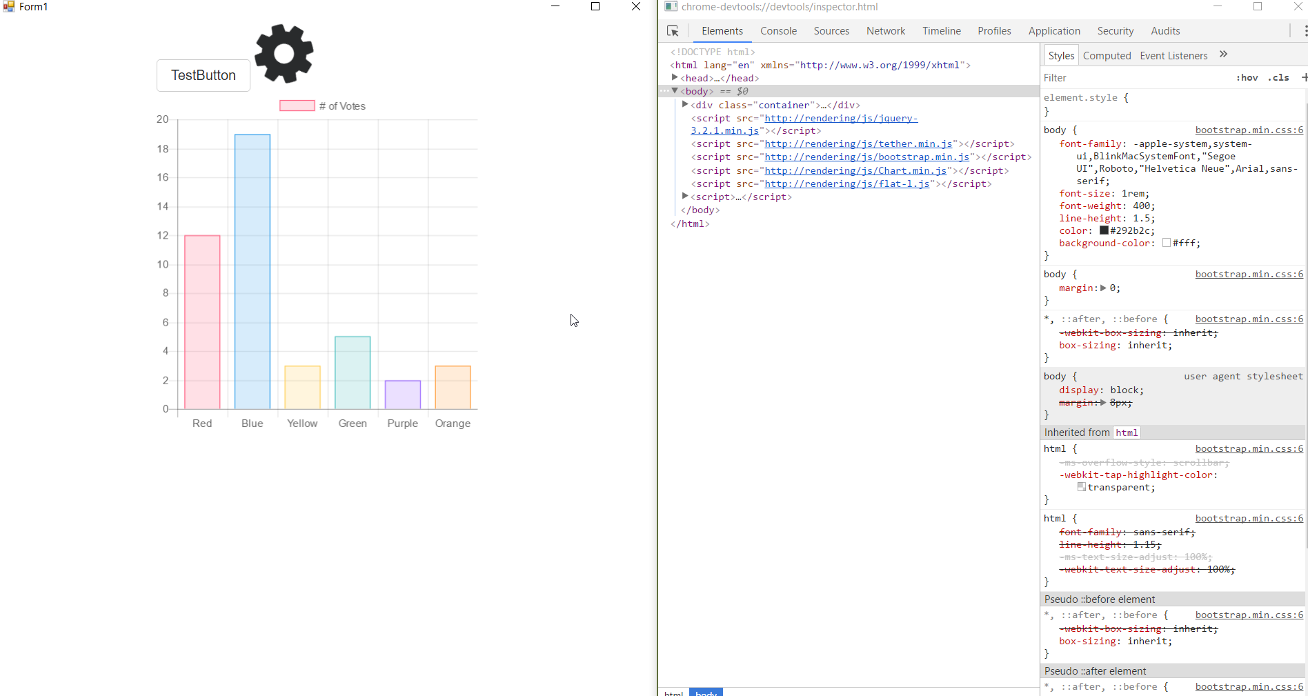Image resolution: width=1308 pixels, height=696 pixels.
Task: Expand the div container node
Action: click(685, 105)
